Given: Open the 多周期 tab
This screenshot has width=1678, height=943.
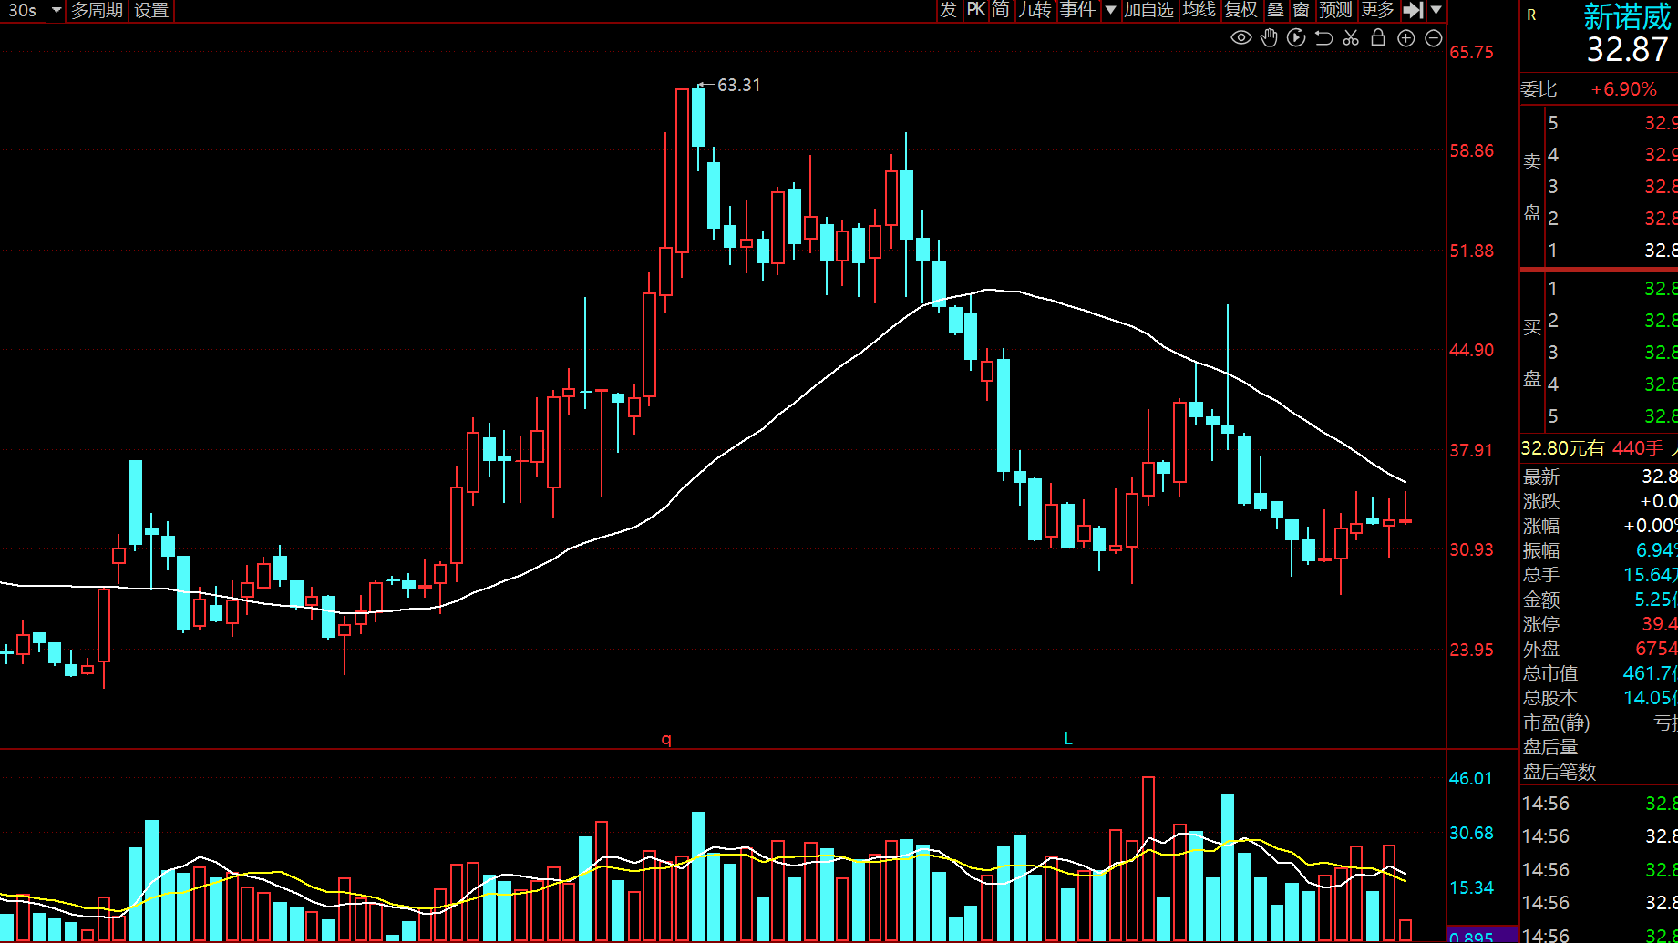Looking at the screenshot, I should pyautogui.click(x=97, y=10).
